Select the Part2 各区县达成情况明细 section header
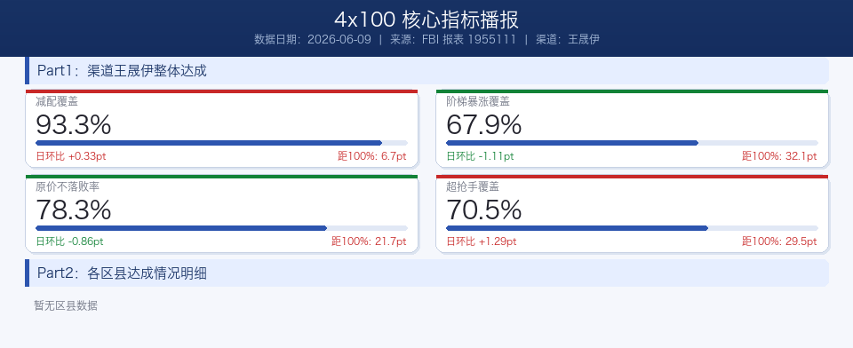This screenshot has width=853, height=348. (x=427, y=273)
